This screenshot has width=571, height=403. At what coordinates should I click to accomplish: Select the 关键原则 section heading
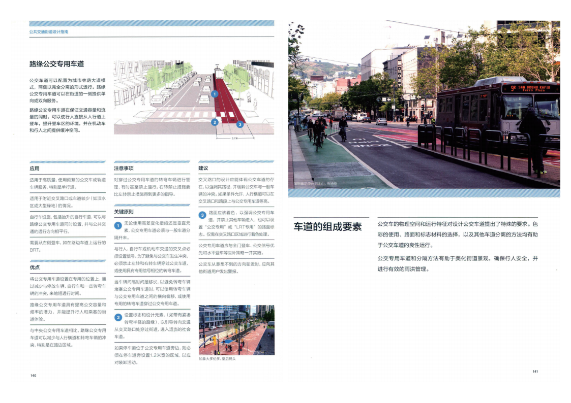[124, 212]
